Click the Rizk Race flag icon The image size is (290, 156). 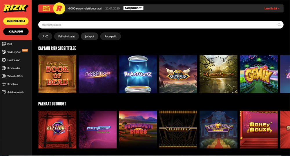pyautogui.click(x=4, y=84)
